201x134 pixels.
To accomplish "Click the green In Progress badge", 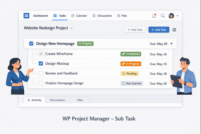I will pyautogui.click(x=85, y=43).
